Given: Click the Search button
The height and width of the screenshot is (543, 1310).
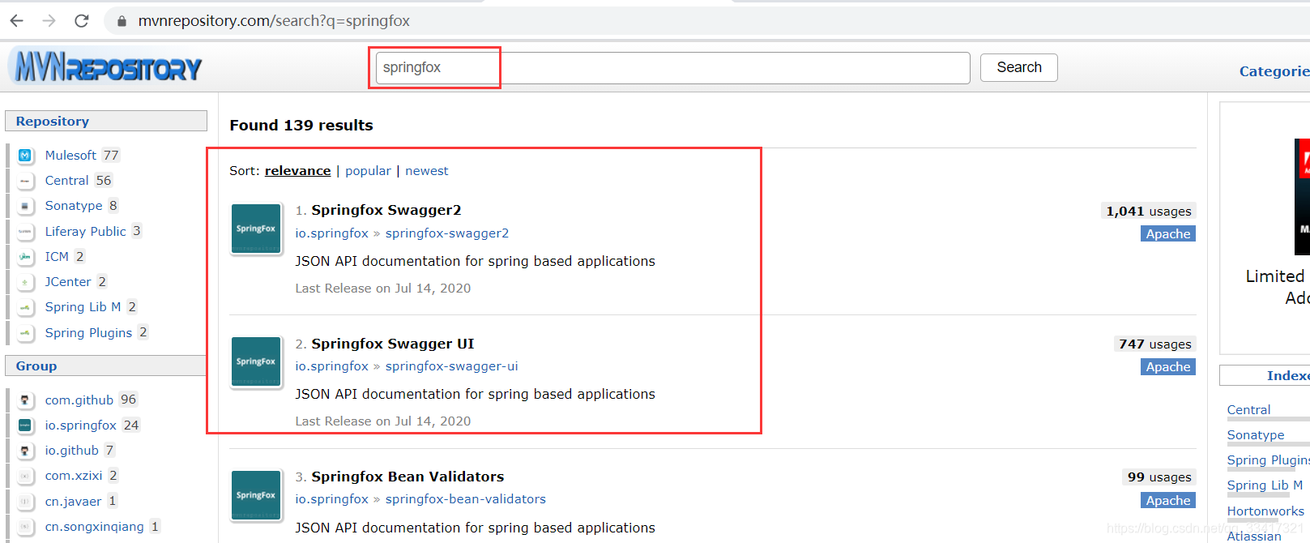Looking at the screenshot, I should pyautogui.click(x=1018, y=67).
